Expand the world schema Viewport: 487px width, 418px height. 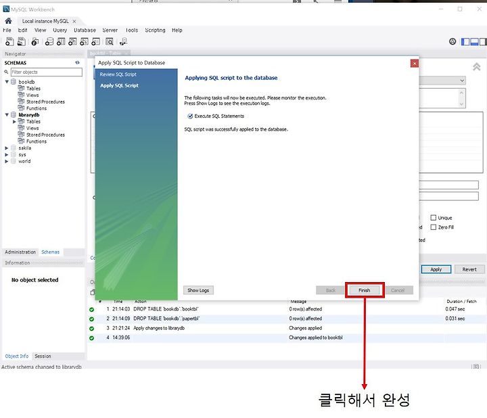pyautogui.click(x=7, y=161)
